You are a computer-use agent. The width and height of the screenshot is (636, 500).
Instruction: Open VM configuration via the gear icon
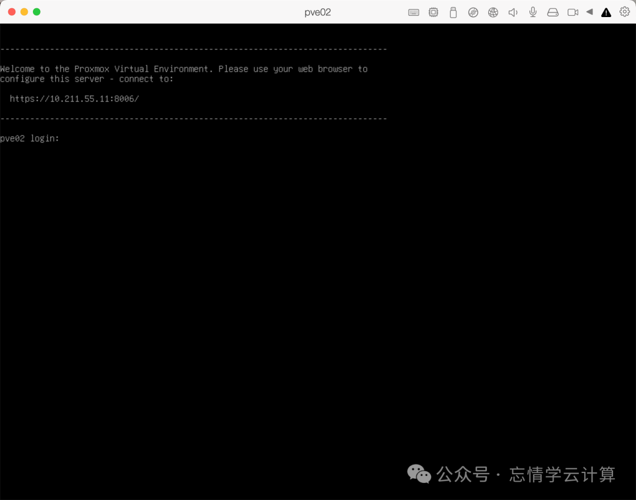pos(625,12)
